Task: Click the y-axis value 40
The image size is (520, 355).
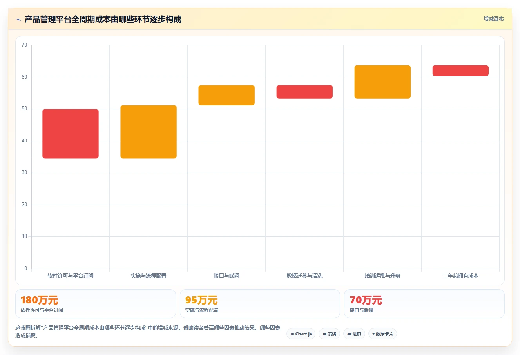Action: tap(24, 141)
